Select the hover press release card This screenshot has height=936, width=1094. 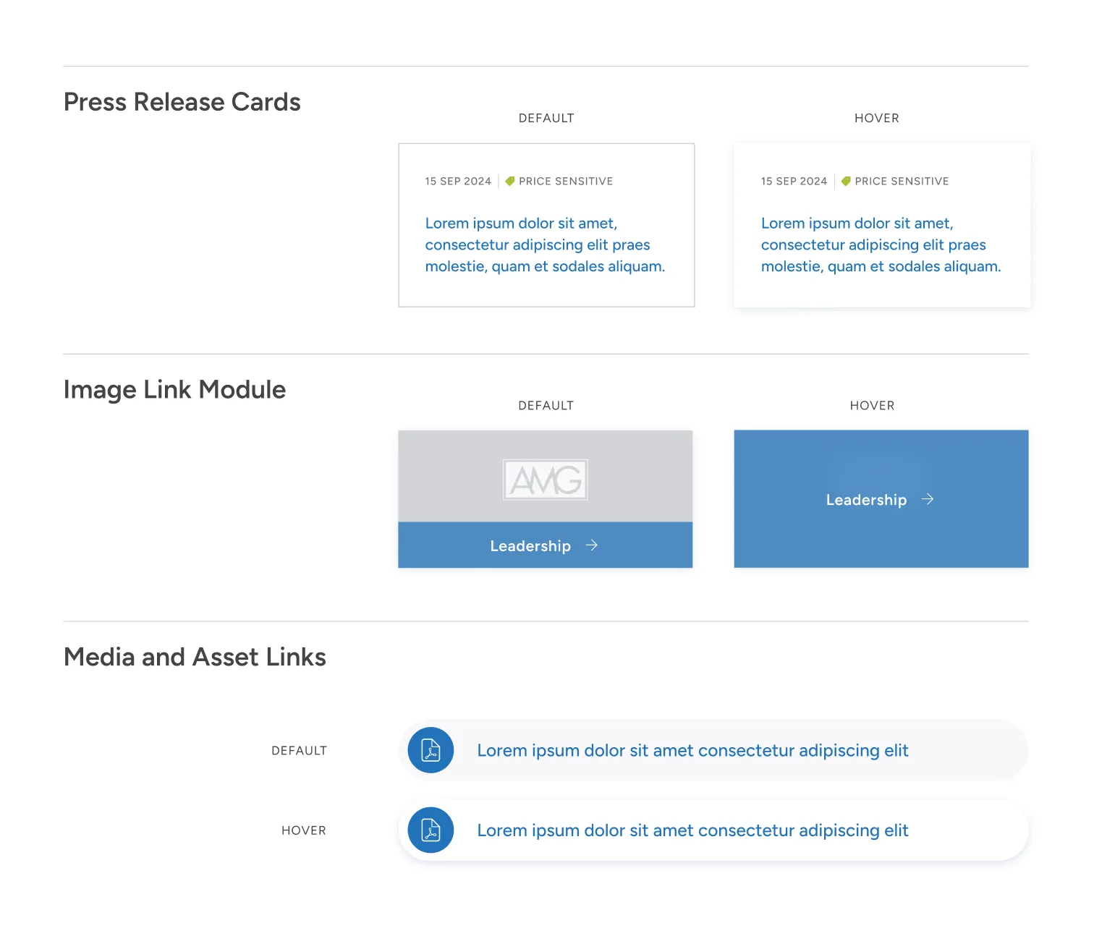click(x=881, y=225)
